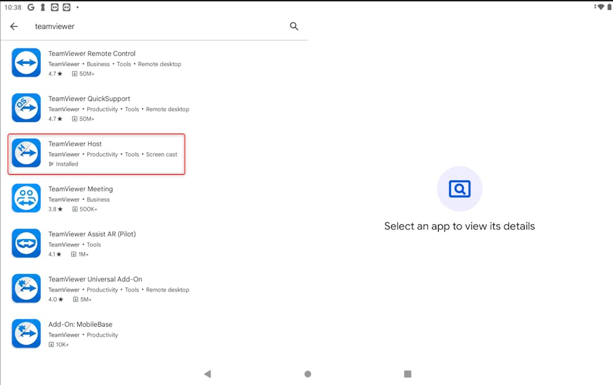Tap the 10:38 clock in status bar

(x=13, y=7)
